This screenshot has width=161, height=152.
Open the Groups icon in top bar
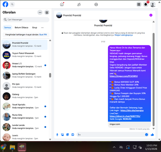(96, 4)
